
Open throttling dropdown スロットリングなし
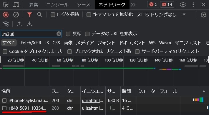(x=161, y=14)
